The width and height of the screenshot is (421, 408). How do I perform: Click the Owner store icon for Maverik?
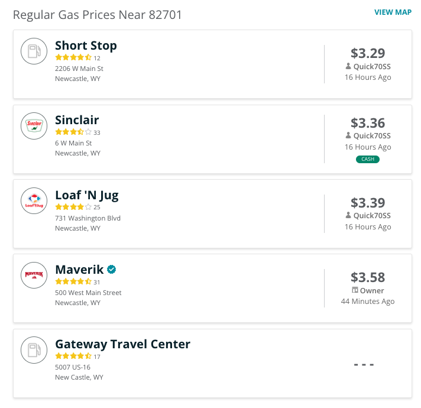355,290
